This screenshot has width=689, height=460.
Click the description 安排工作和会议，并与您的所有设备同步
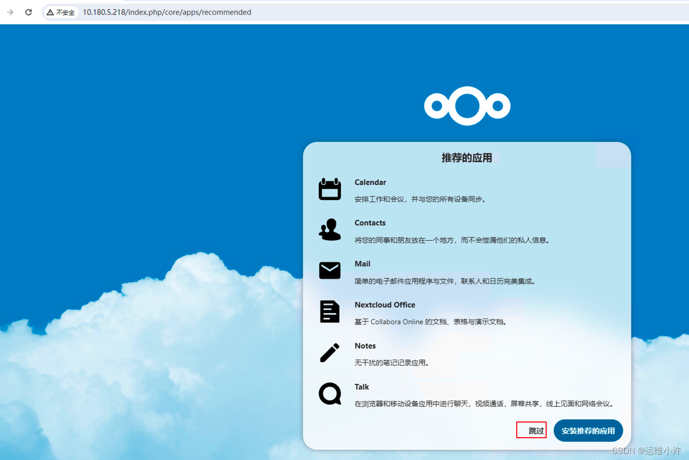point(420,200)
